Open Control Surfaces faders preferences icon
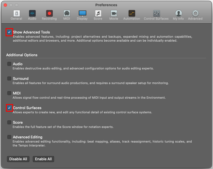The width and height of the screenshot is (213, 169). click(x=156, y=13)
